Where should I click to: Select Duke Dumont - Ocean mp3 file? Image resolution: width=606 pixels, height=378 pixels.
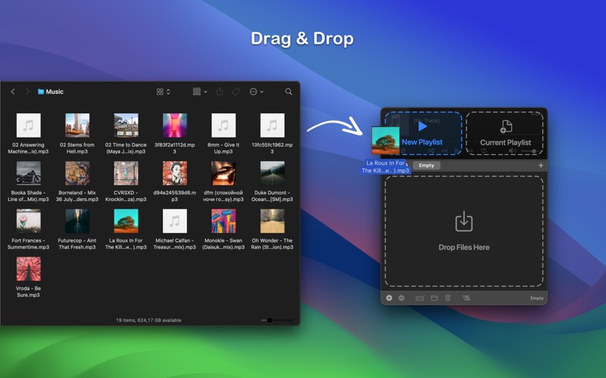(x=272, y=181)
